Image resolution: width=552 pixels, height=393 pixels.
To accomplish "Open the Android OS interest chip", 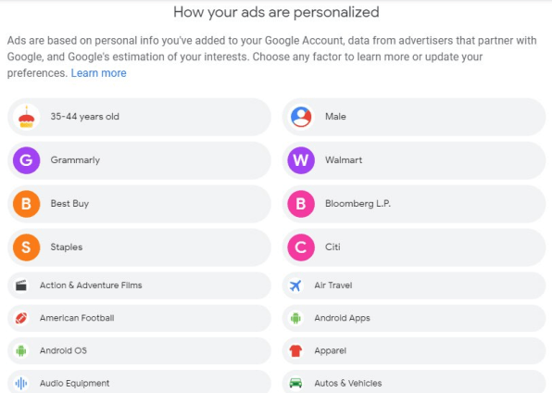I will (x=140, y=350).
